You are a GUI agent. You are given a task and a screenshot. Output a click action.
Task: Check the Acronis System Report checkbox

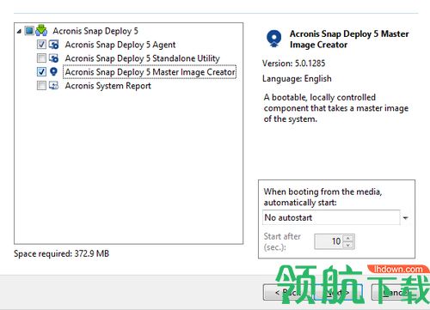41,85
